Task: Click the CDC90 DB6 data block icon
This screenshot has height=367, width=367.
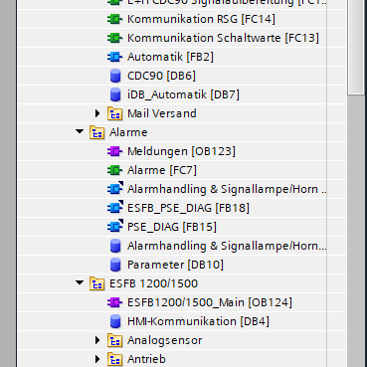Action: pos(115,76)
